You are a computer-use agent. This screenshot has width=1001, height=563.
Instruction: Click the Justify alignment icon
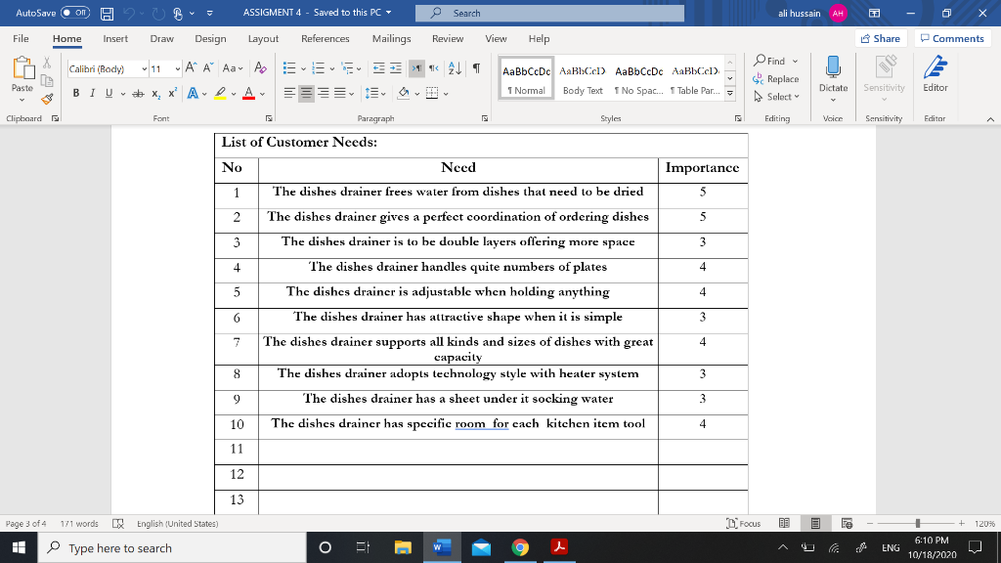(x=340, y=94)
